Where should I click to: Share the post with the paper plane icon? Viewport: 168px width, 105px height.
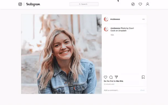(x=116, y=77)
